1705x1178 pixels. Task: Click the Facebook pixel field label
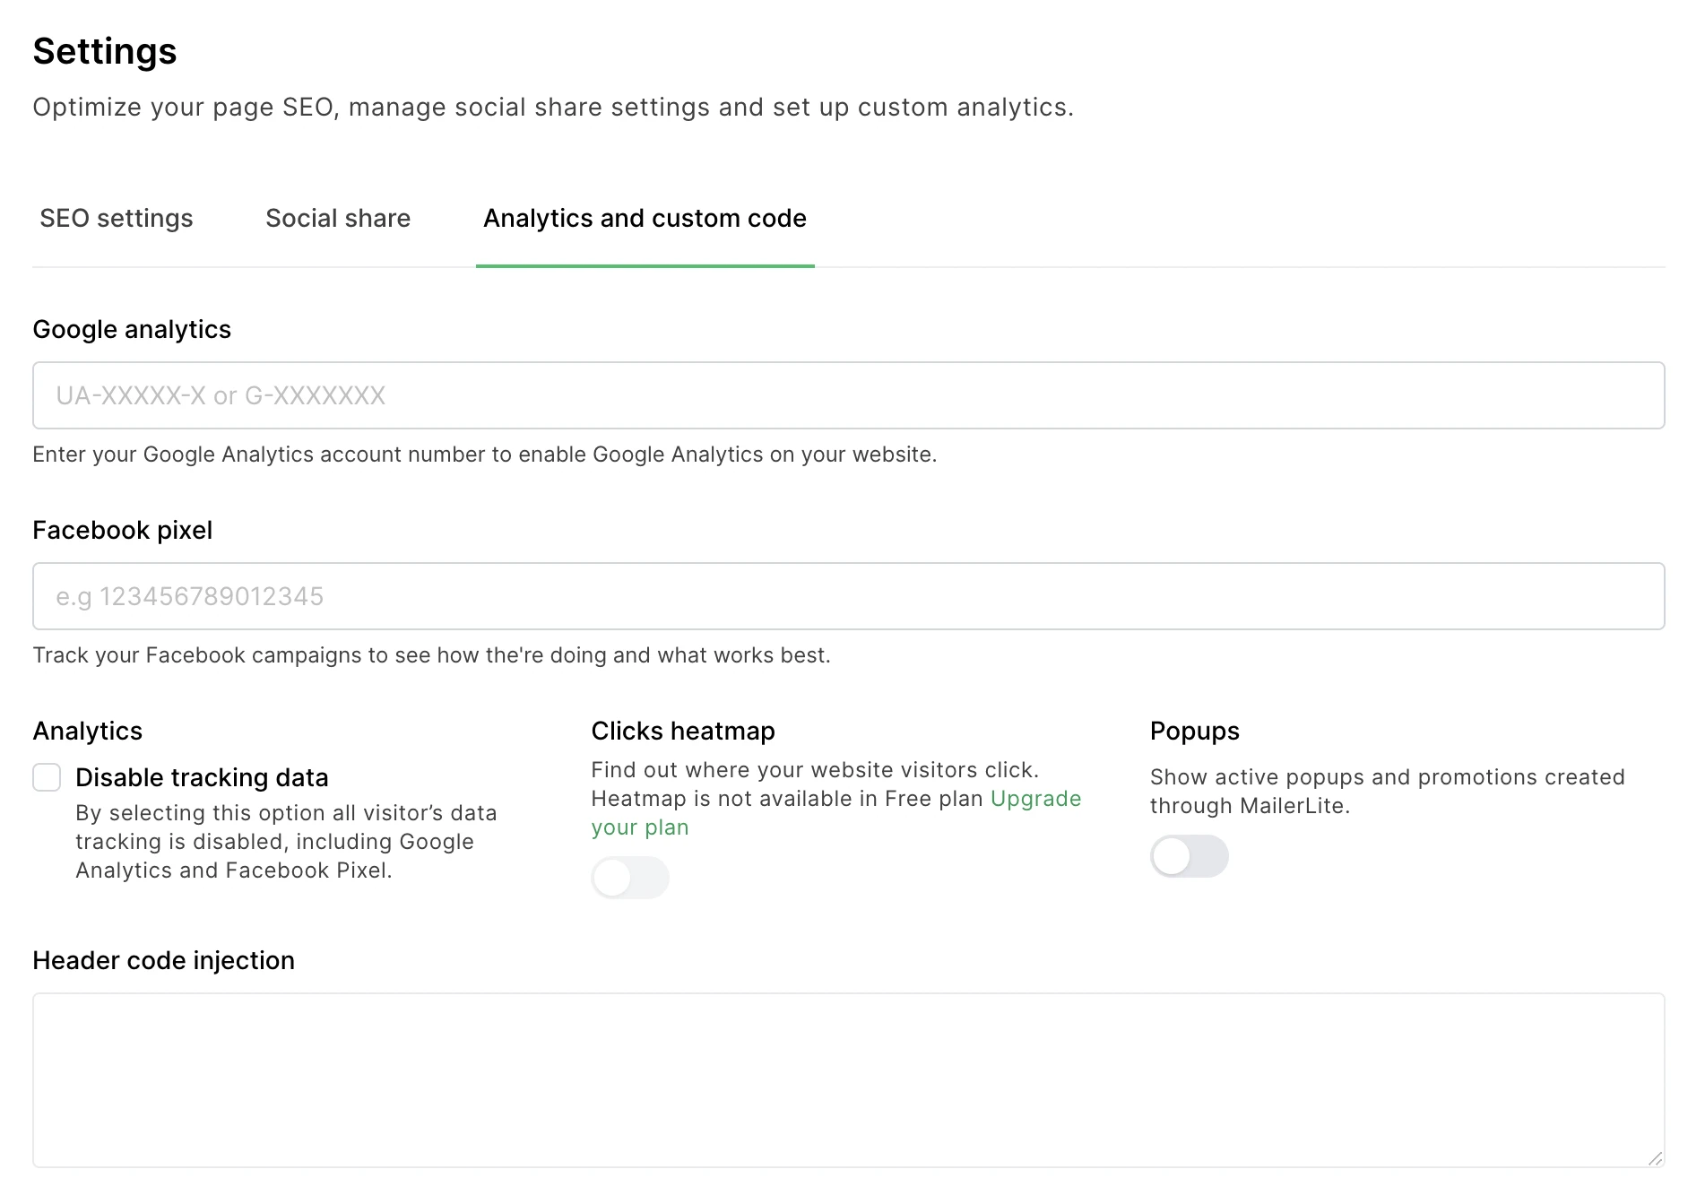(x=123, y=531)
